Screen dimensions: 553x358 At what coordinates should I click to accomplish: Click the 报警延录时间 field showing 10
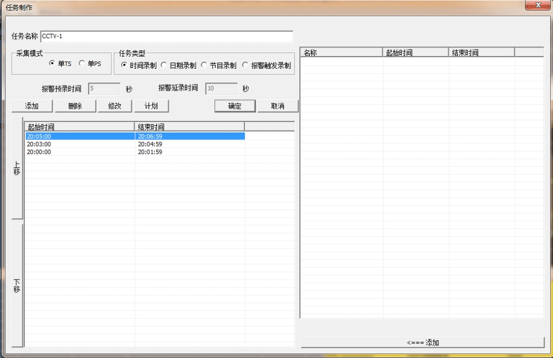(x=220, y=88)
